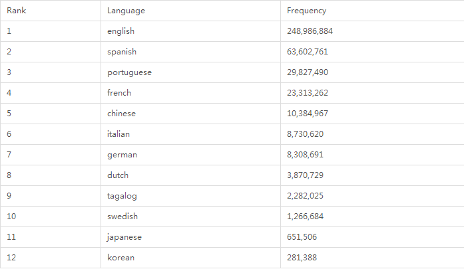Select the swedish language cell
This screenshot has height=269, width=464.
[x=122, y=217]
